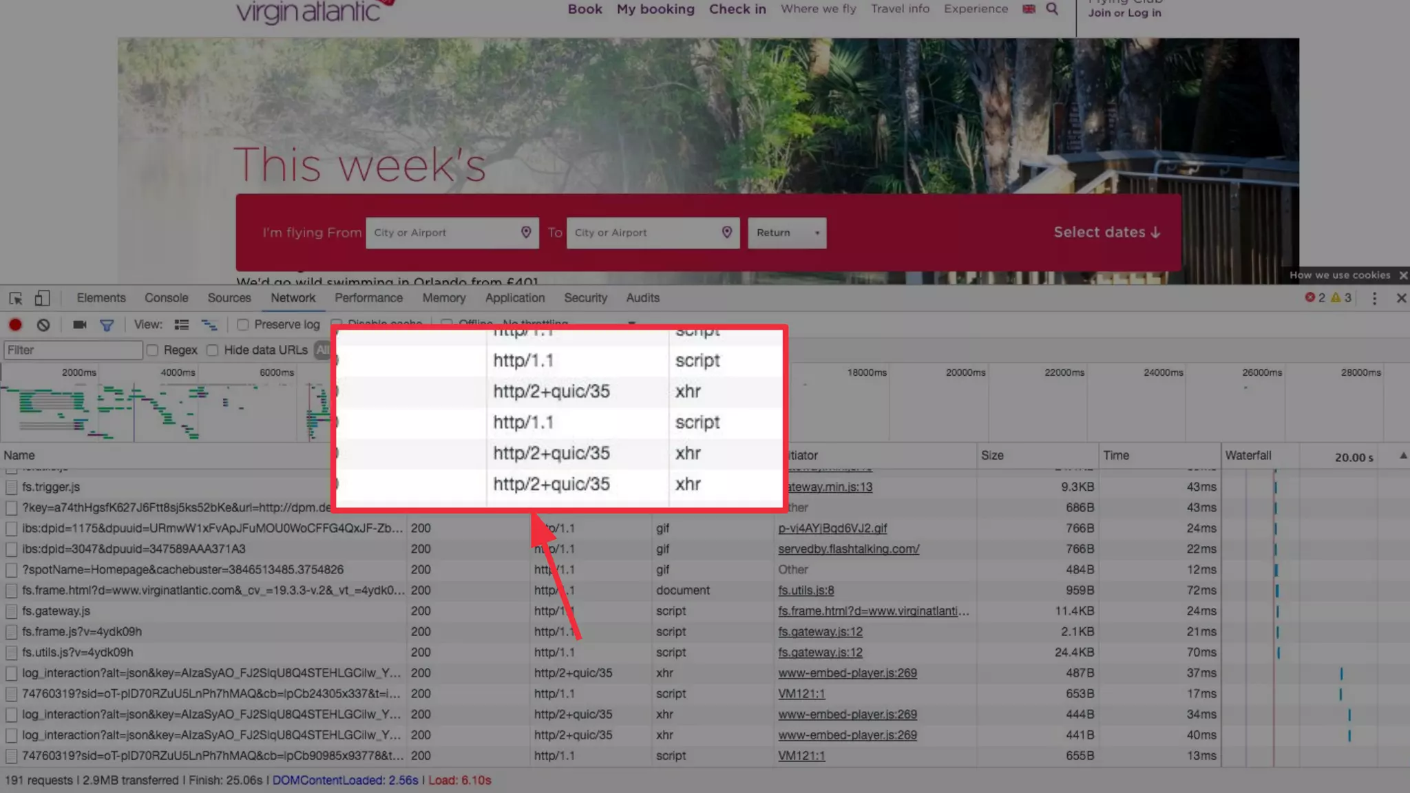Toggle the network filter funnel icon

pos(107,325)
